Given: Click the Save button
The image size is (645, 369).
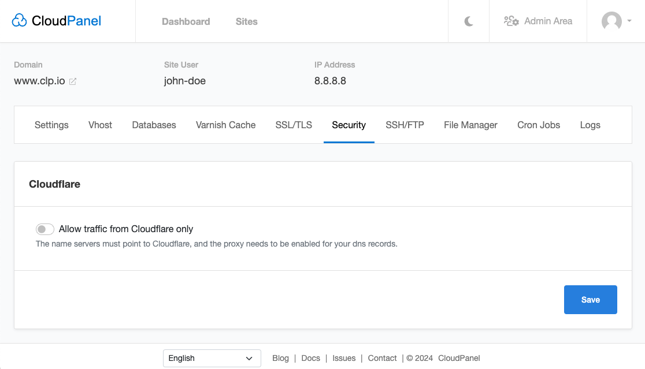Looking at the screenshot, I should pyautogui.click(x=590, y=300).
